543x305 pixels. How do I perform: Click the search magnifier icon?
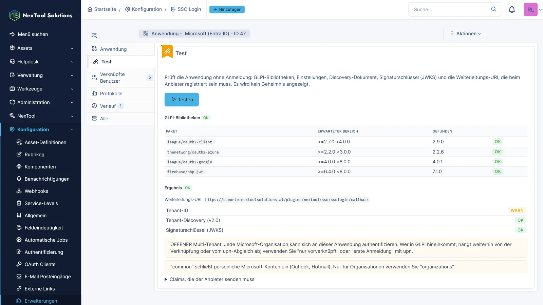pos(494,9)
